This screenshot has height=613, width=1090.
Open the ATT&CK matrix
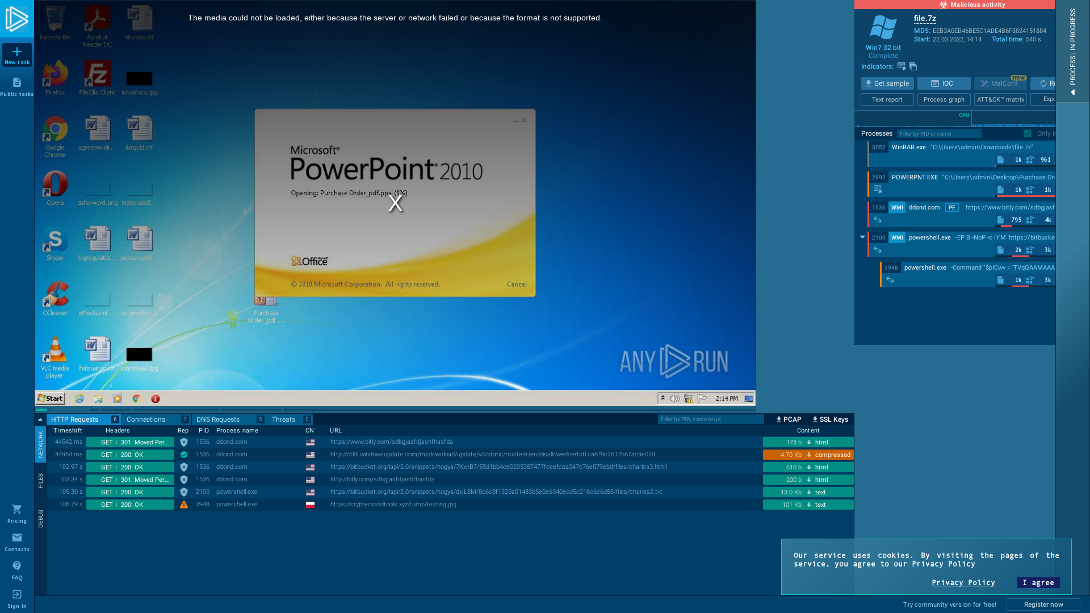(1001, 99)
